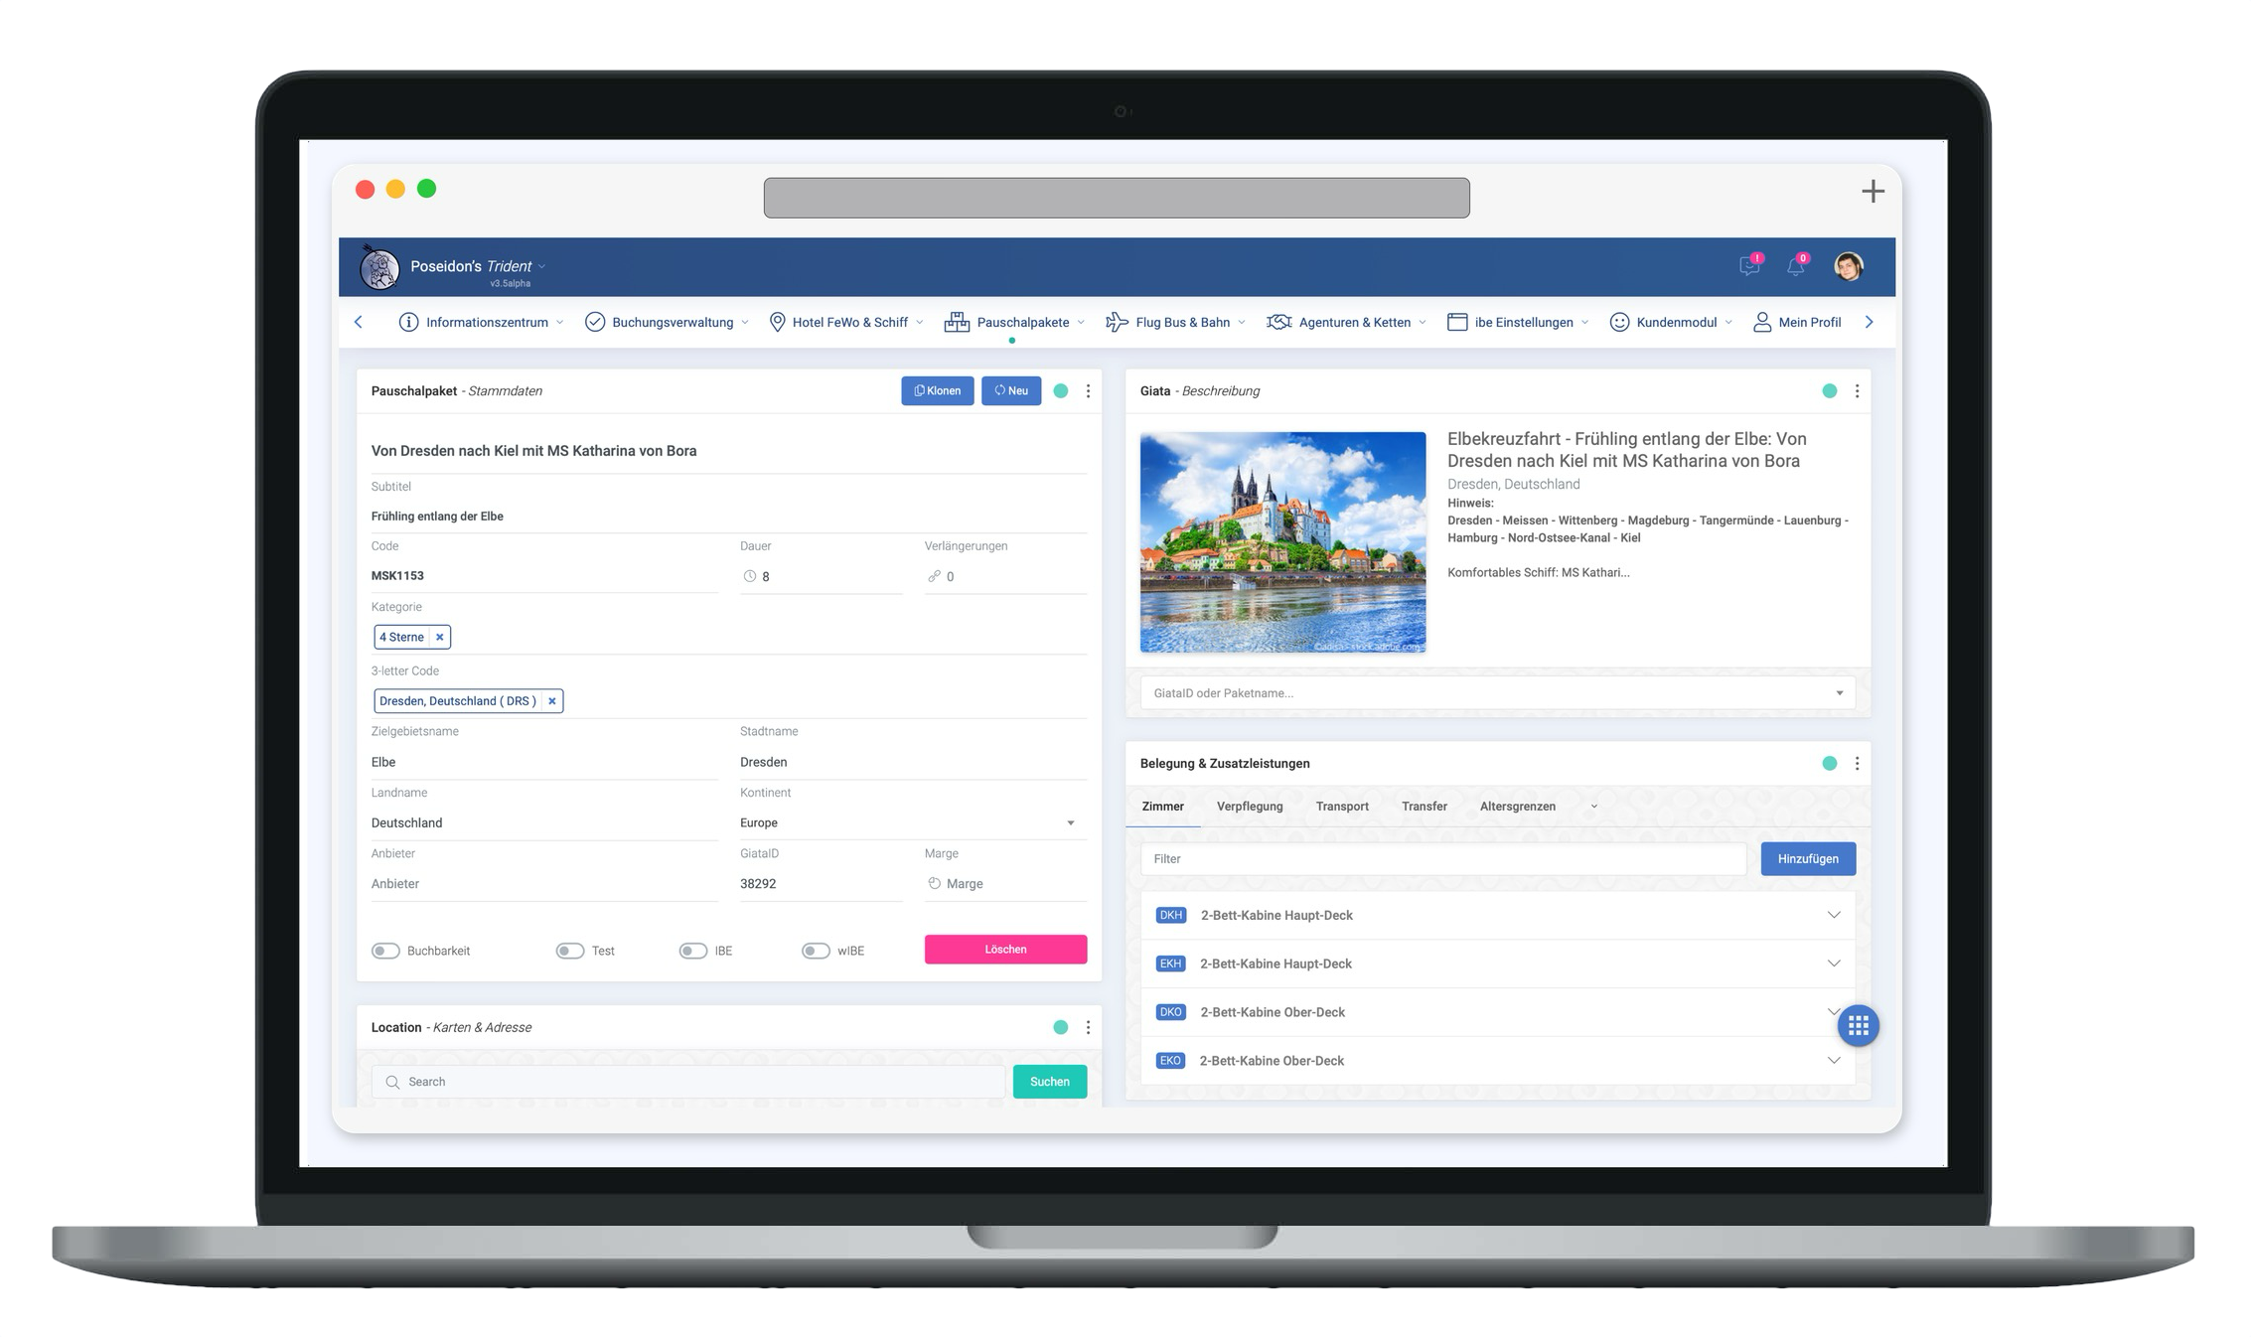Screen dimensions: 2251x1337
Task: Remove the 4 Sterne category tag
Action: (439, 637)
